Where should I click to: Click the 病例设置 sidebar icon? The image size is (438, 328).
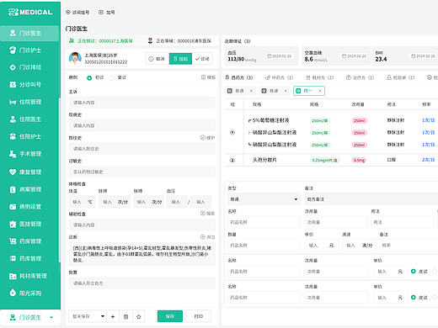tap(13, 207)
